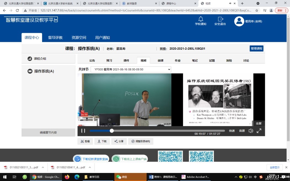Image resolution: width=290 pixels, height=181 pixels.
Task: Mute the video using the speaker icon
Action: pyautogui.click(x=251, y=131)
